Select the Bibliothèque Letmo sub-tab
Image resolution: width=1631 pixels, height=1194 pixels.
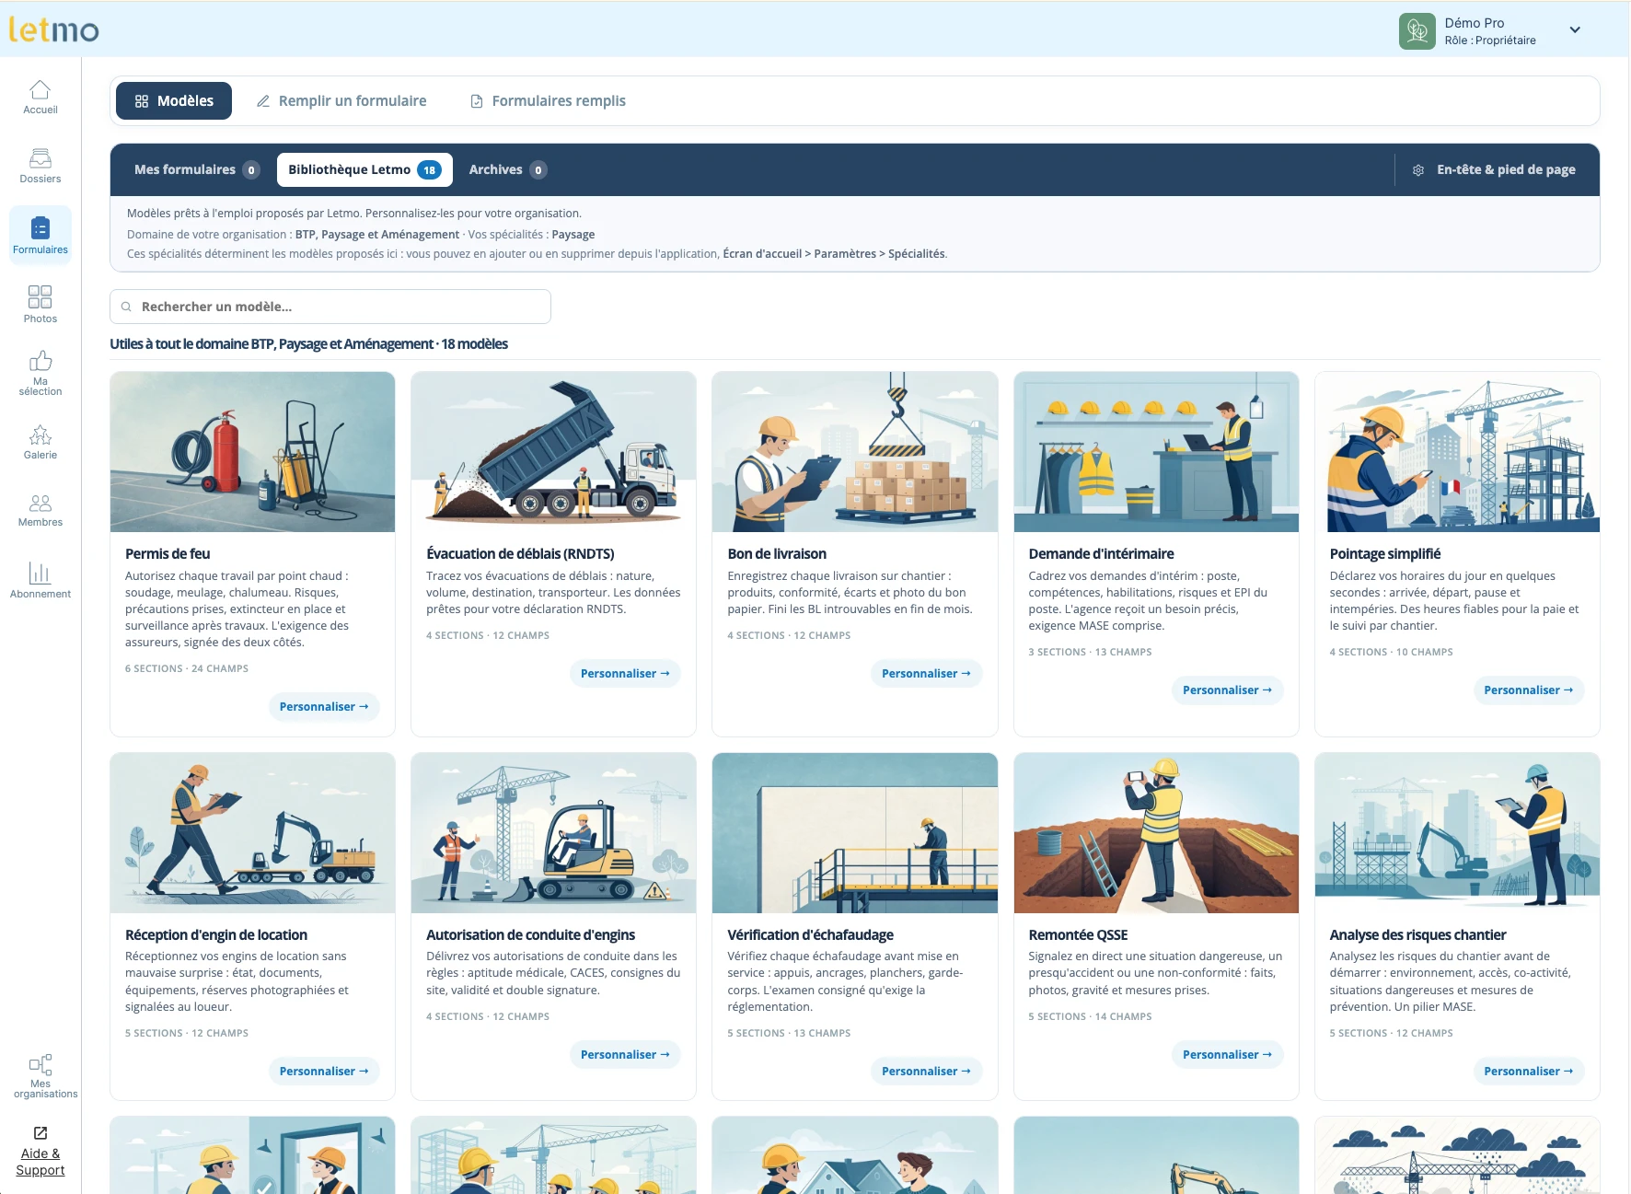coord(364,170)
